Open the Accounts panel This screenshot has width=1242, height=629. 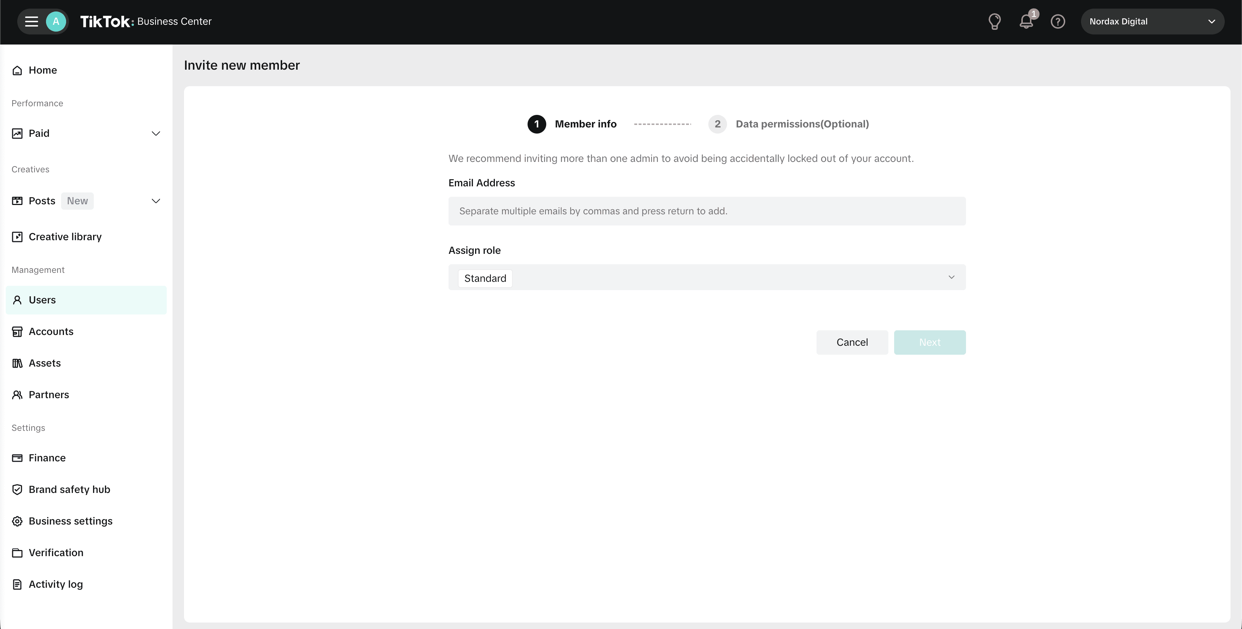point(51,331)
